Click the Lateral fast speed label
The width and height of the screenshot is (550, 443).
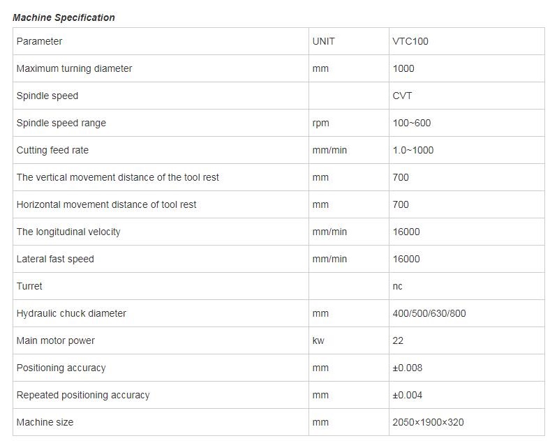tap(55, 259)
